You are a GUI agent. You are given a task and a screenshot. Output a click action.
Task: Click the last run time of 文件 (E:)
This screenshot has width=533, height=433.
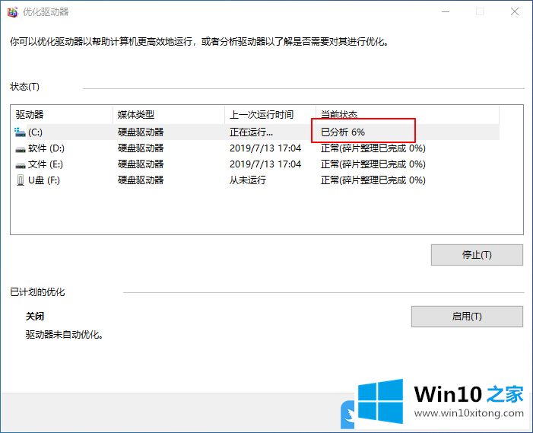point(265,164)
